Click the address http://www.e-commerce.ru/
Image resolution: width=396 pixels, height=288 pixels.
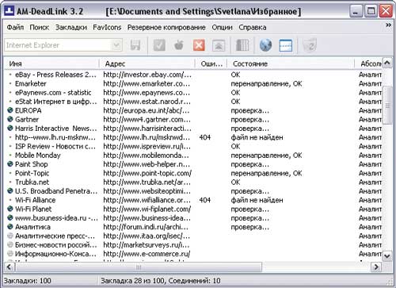coord(147,254)
